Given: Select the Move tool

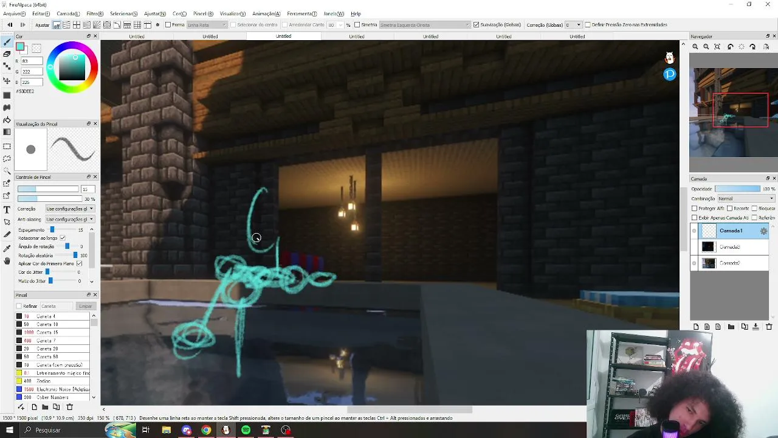Looking at the screenshot, I should tap(7, 80).
